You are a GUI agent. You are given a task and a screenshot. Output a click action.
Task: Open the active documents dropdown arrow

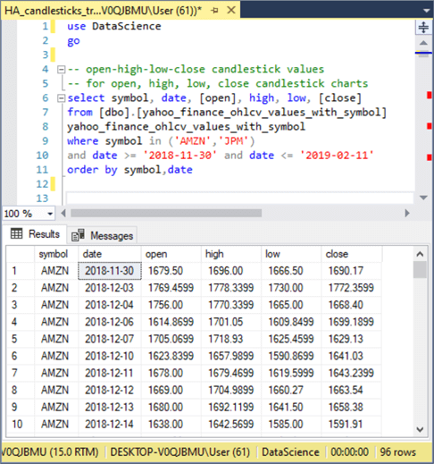[x=426, y=11]
